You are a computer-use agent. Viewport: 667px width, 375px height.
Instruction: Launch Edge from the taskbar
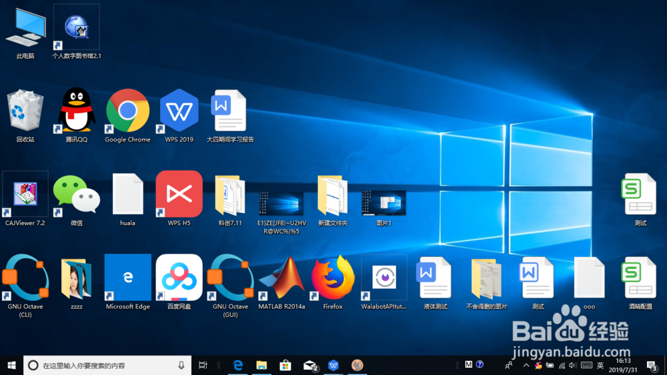(238, 365)
